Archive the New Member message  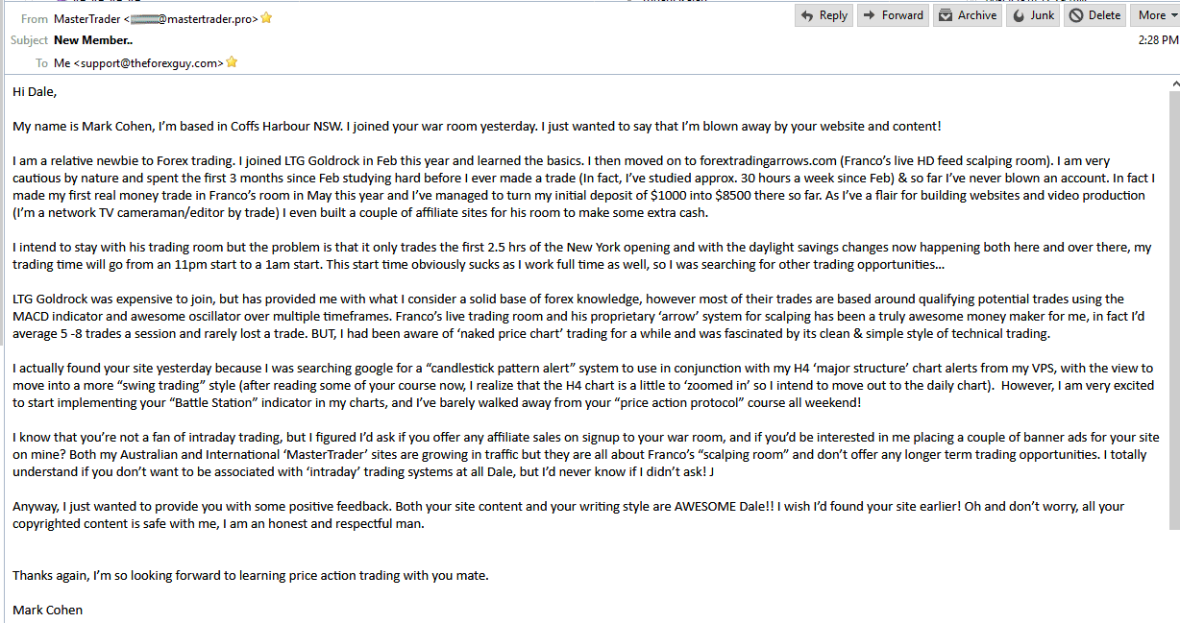pyautogui.click(x=968, y=15)
